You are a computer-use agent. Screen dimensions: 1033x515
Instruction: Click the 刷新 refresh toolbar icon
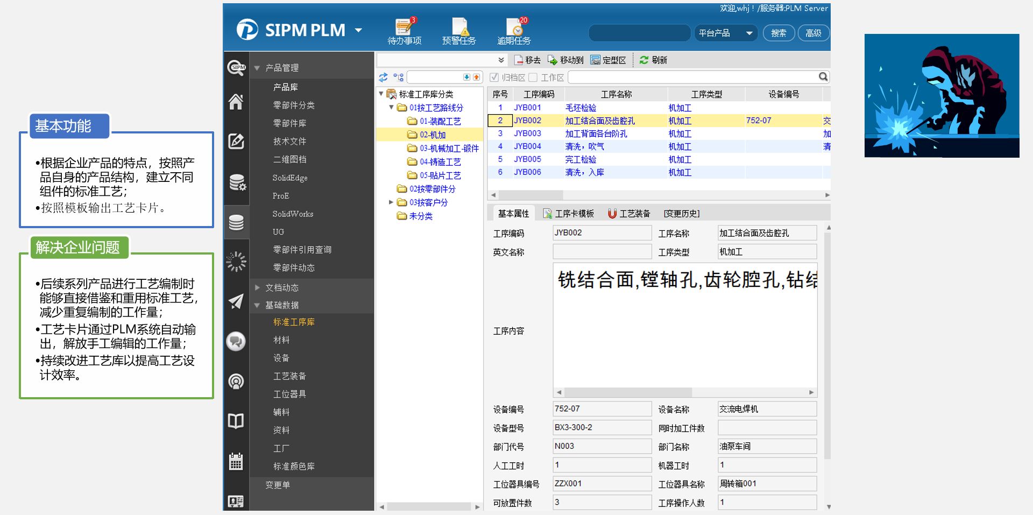coord(644,60)
